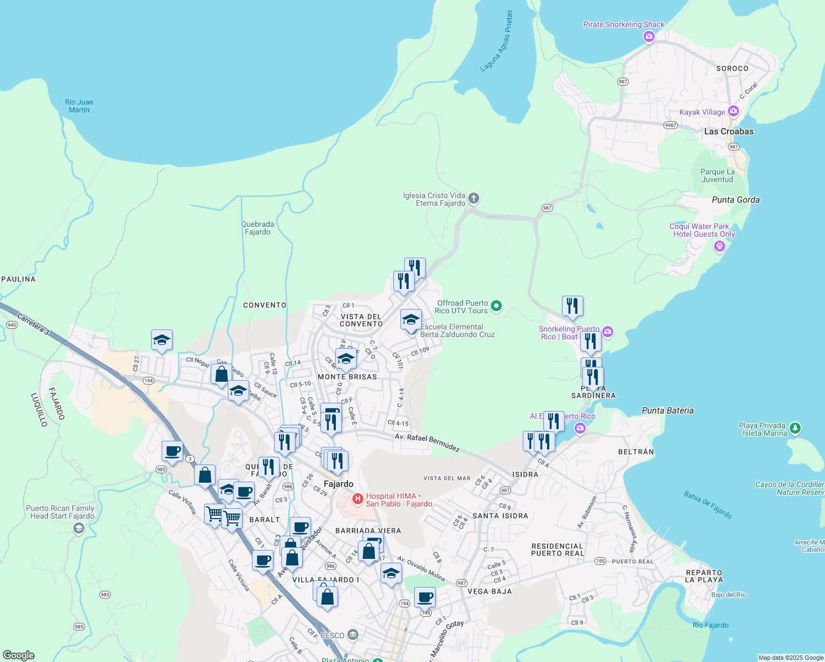Select the BELTRÁN neighborhood label
The width and height of the screenshot is (825, 662).
click(636, 451)
